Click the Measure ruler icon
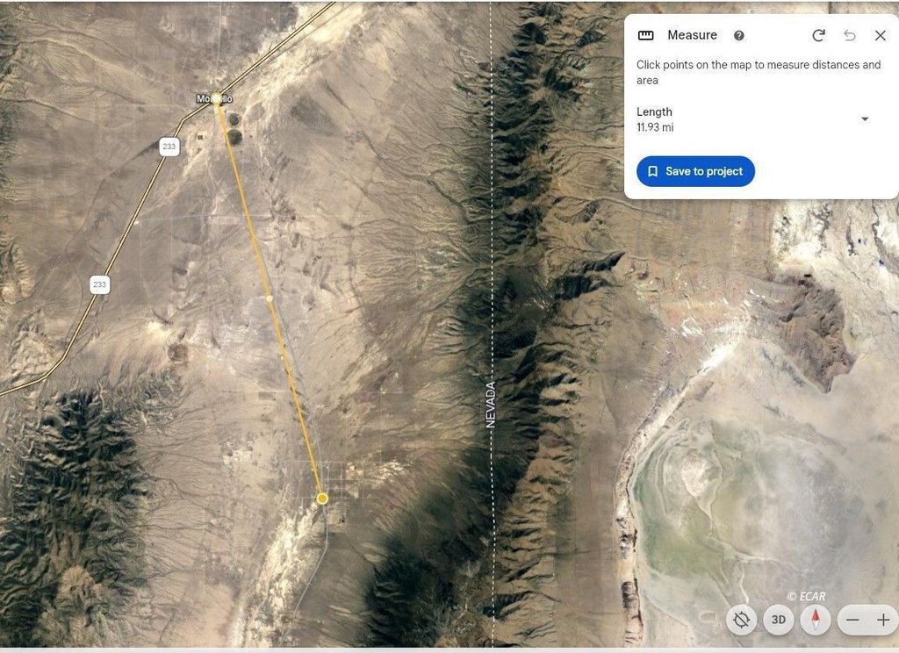The height and width of the screenshot is (653, 899). tap(645, 35)
